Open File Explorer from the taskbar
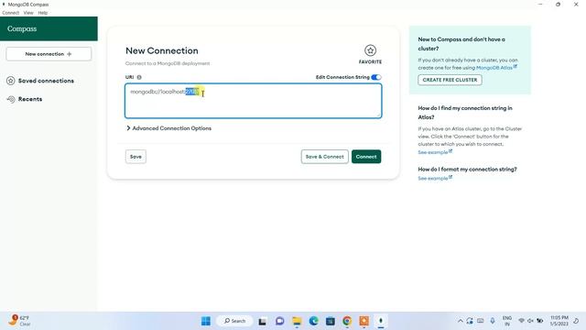586x330 pixels. (297, 321)
